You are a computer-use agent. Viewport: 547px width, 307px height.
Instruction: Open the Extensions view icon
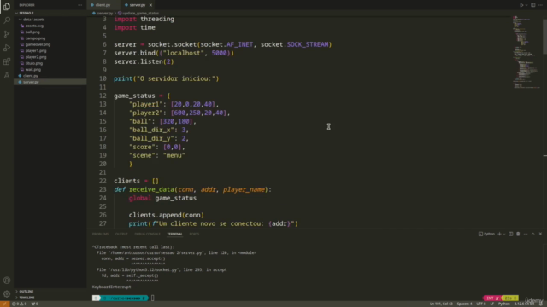click(7, 61)
